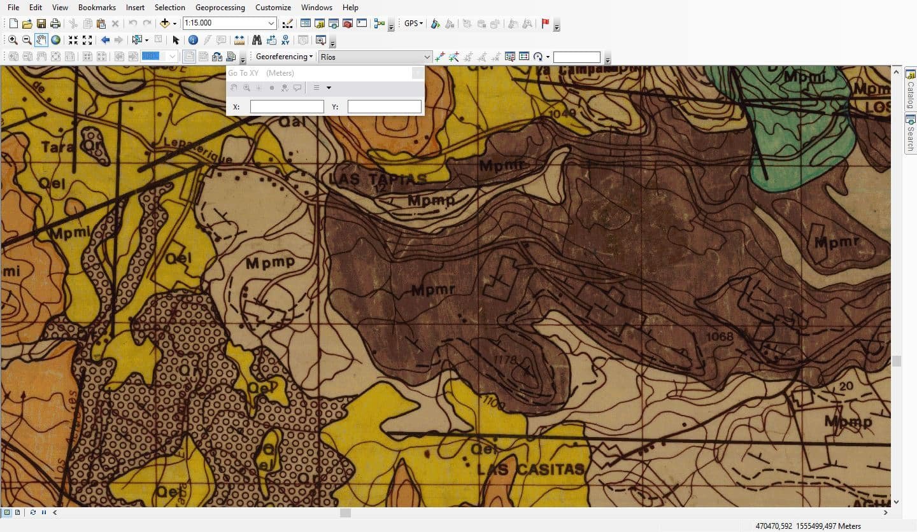The width and height of the screenshot is (917, 532).
Task: Open the Find binoculars tool
Action: [257, 40]
